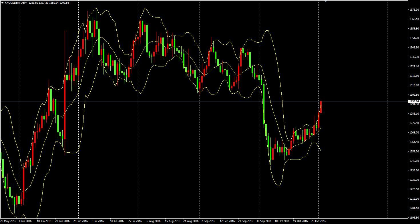Select the 1 Jun 2016 date label
This screenshot has width=420, height=224.
coord(25,221)
